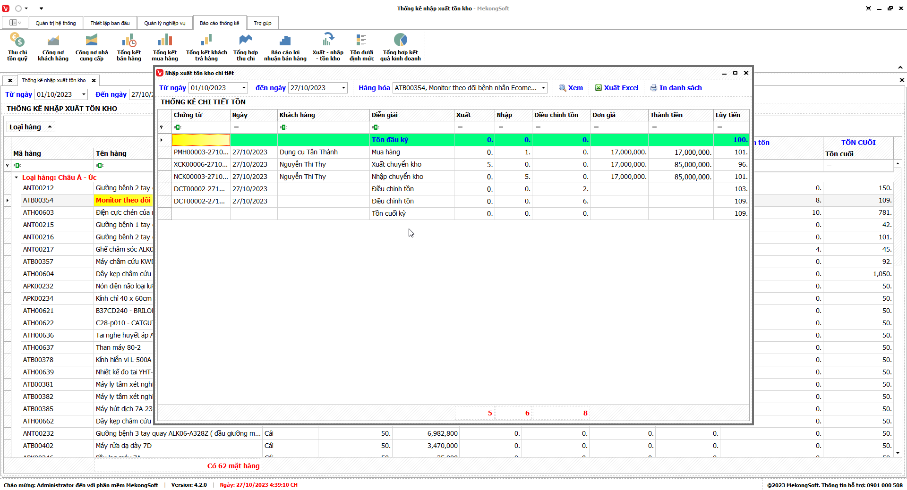Click In danh sách to print

[676, 88]
